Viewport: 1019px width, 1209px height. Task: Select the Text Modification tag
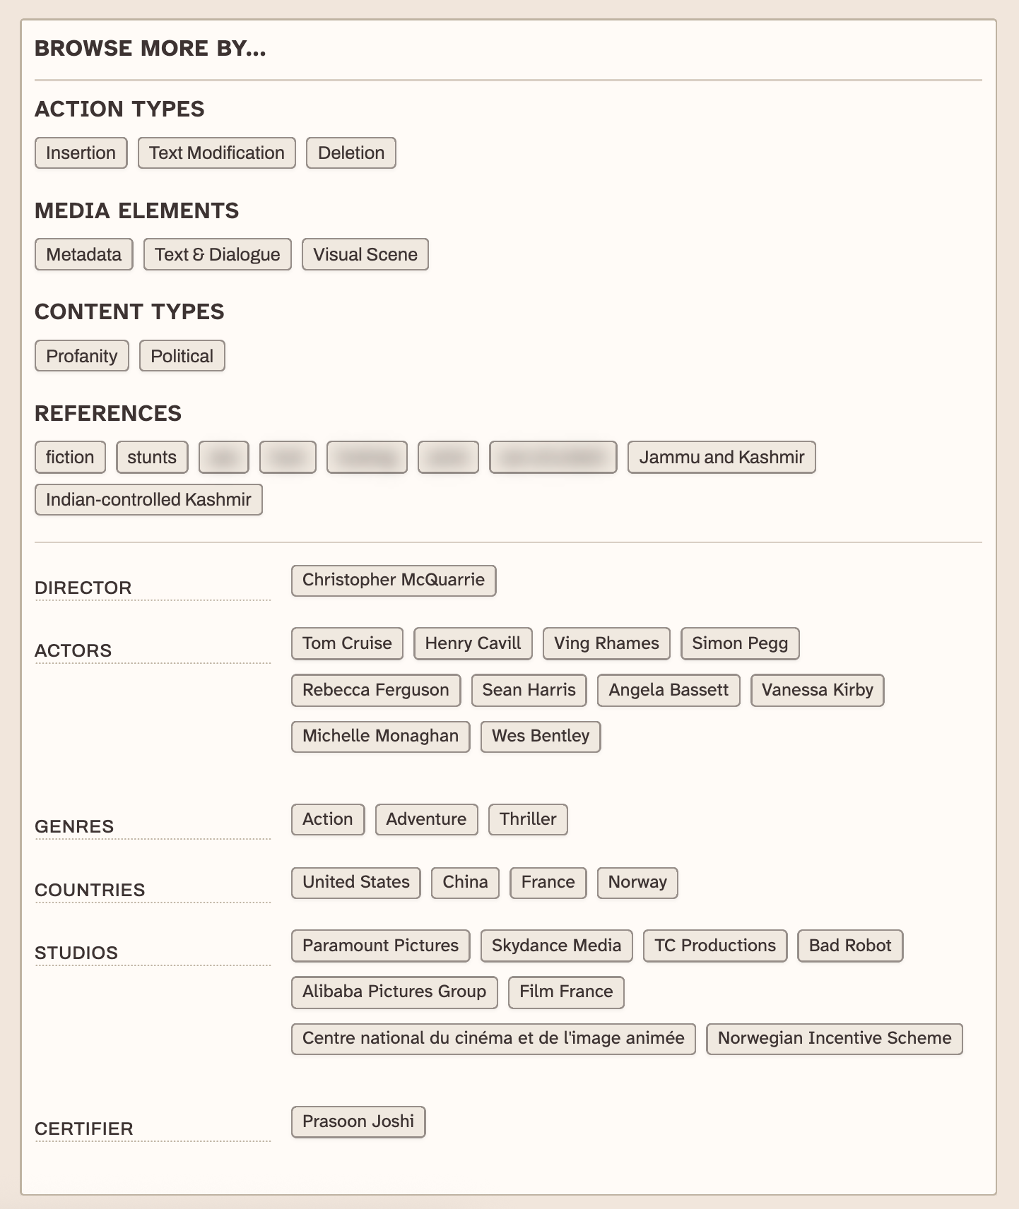point(216,153)
